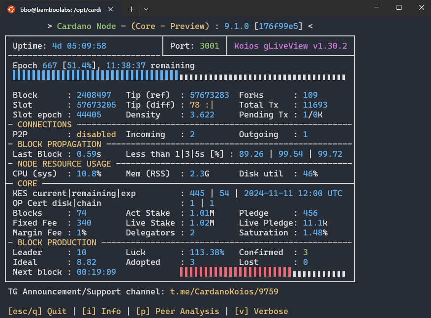The height and width of the screenshot is (318, 431).
Task: Click the Outgoing connections value 1
Action: [x=306, y=134]
